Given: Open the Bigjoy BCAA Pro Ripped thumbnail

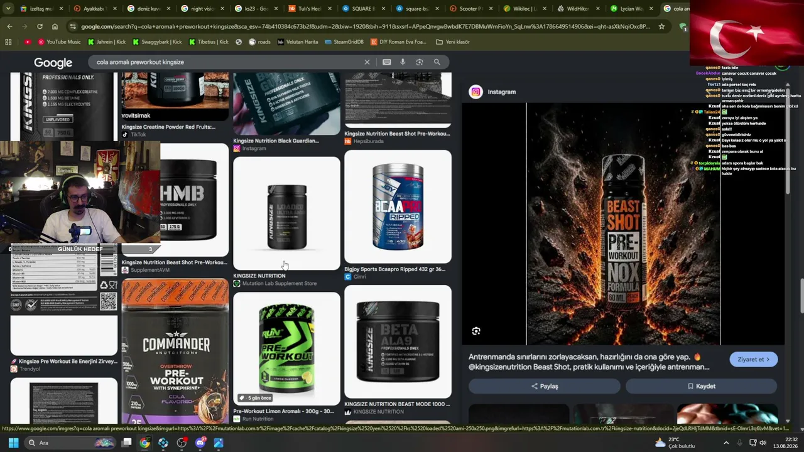Looking at the screenshot, I should click(x=398, y=207).
